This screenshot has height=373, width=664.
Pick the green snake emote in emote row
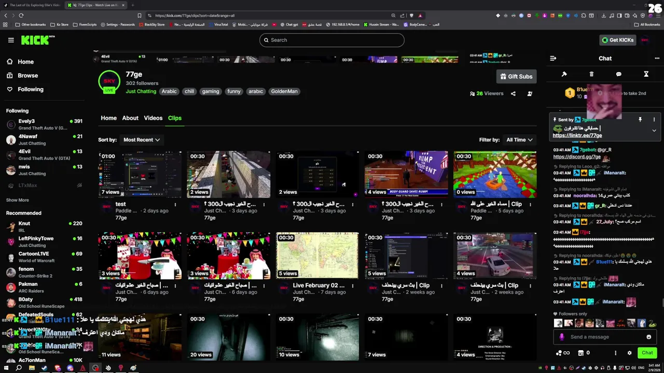pos(652,323)
